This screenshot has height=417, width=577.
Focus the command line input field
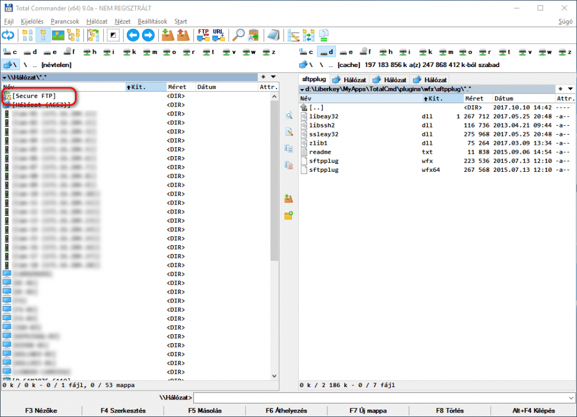coord(380,398)
